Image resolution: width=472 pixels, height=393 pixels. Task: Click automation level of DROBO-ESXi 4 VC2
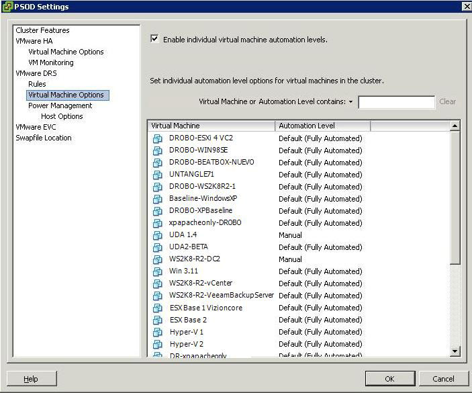coord(320,138)
